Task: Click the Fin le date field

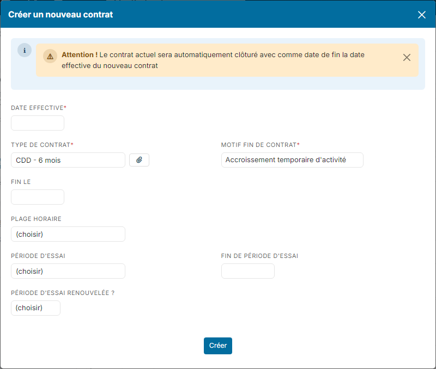Action: click(38, 197)
